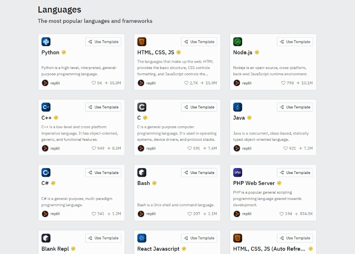Open the C++ template title

point(47,118)
